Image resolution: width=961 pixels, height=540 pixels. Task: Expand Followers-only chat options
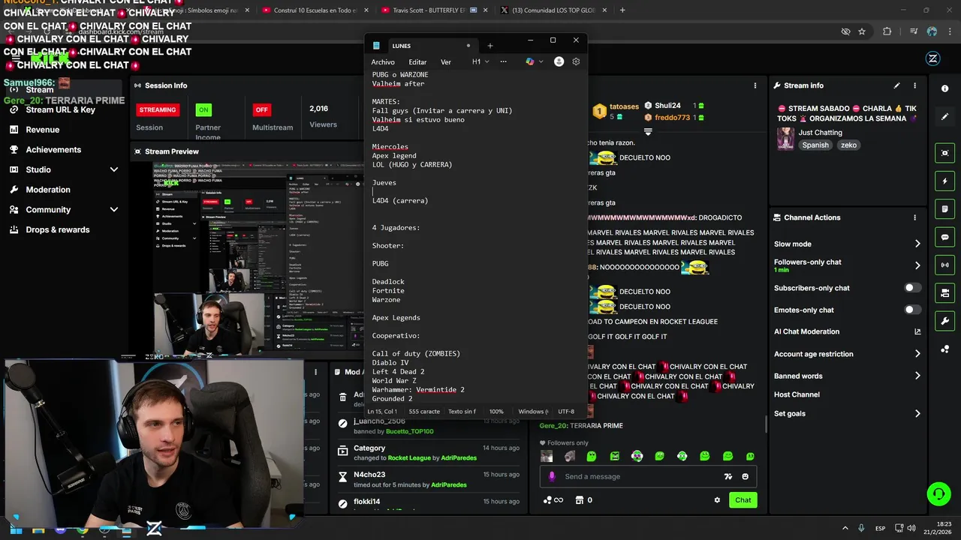[x=917, y=265]
